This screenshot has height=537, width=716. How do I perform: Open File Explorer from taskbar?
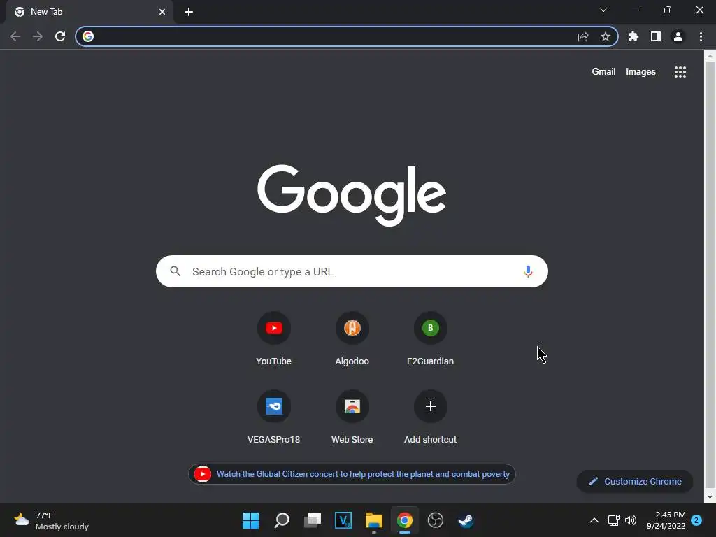[x=374, y=520]
